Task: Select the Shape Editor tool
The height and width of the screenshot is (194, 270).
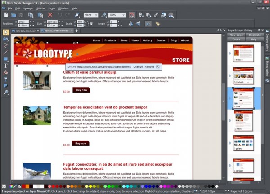Action: point(6,46)
